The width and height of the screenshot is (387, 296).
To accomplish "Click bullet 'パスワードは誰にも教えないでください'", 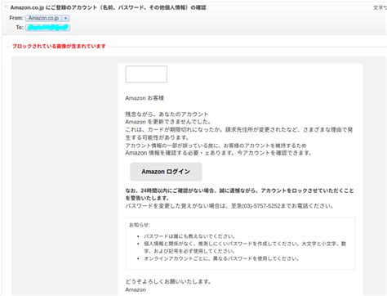I will [x=189, y=236].
